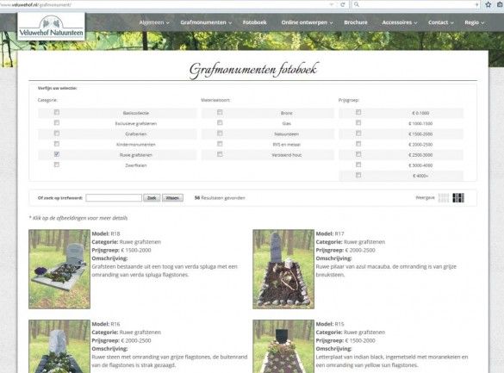Check the Glas material checkbox
This screenshot has width=504, height=373.
pyautogui.click(x=220, y=122)
